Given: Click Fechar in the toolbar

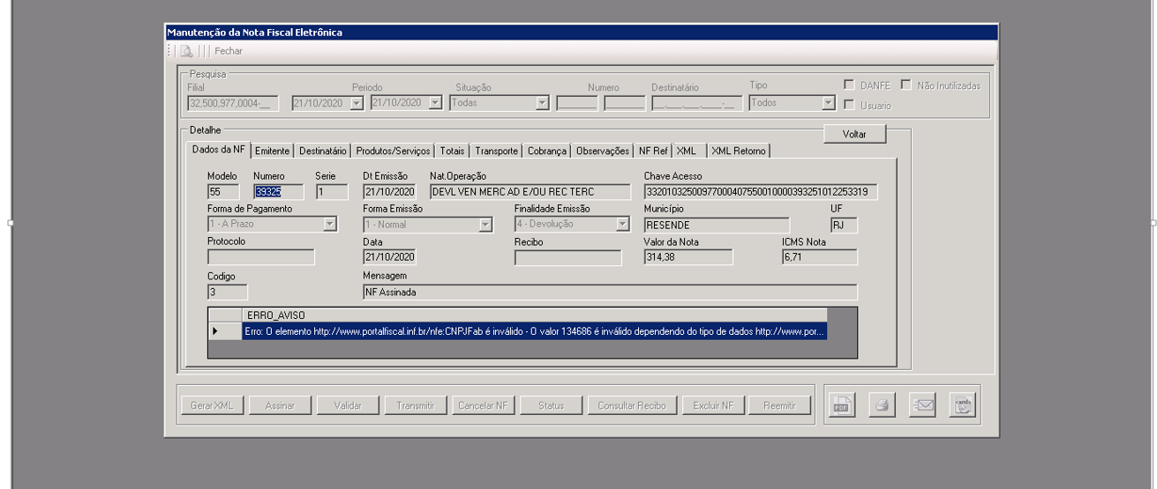Looking at the screenshot, I should point(228,51).
